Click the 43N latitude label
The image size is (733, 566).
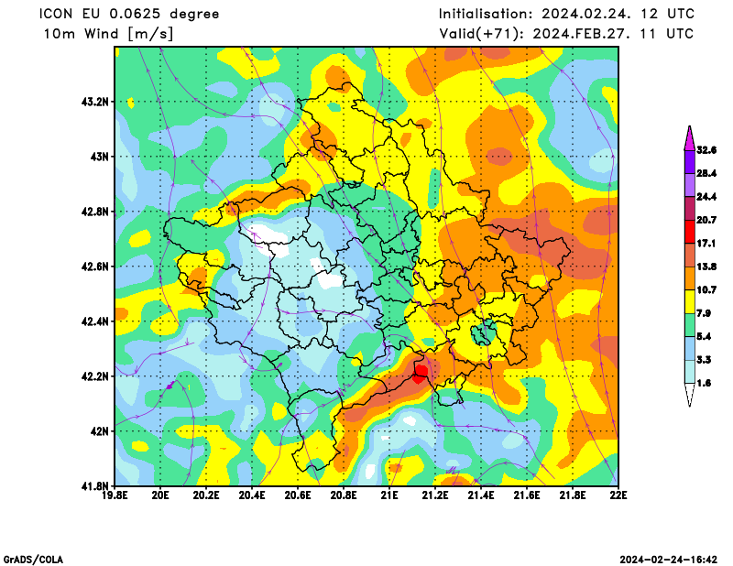point(99,156)
